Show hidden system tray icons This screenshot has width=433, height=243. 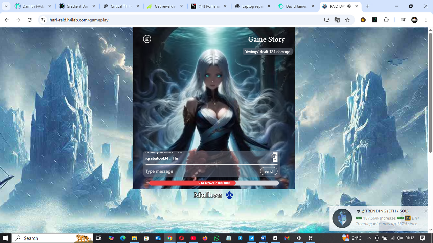pyautogui.click(x=369, y=238)
